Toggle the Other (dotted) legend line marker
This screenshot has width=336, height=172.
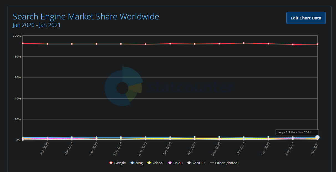[x=212, y=163]
